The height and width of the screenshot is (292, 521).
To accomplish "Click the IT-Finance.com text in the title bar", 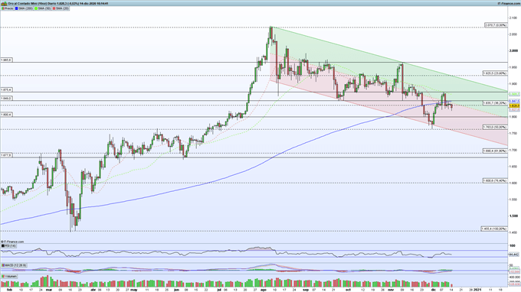I will (x=508, y=3).
